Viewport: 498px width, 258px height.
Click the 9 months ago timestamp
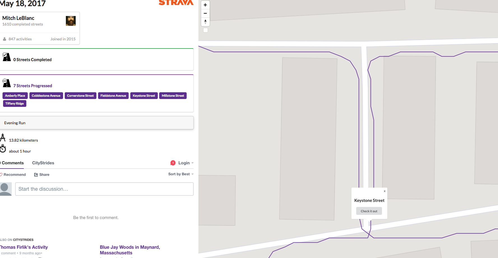(30, 253)
